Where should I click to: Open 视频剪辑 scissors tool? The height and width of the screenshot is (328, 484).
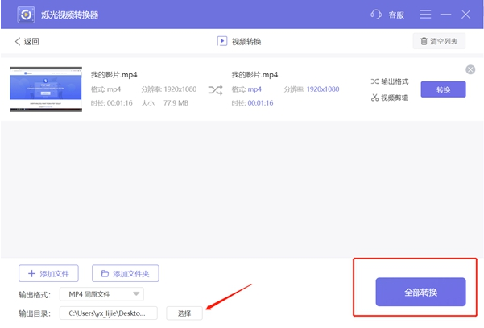point(390,98)
